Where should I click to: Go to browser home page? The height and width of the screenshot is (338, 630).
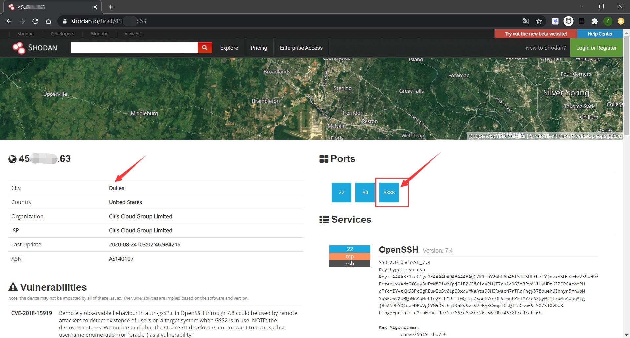tap(48, 21)
